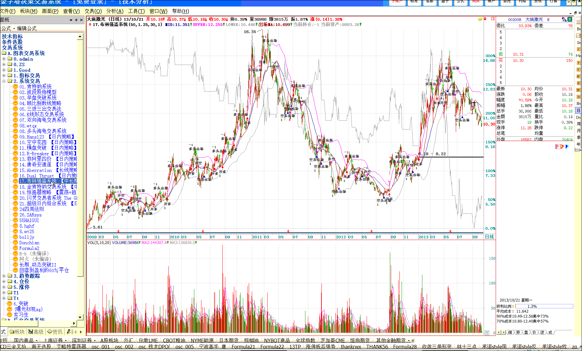Open the 工具(T) menu
Image resolution: width=582 pixels, height=351 pixels.
coord(136,11)
